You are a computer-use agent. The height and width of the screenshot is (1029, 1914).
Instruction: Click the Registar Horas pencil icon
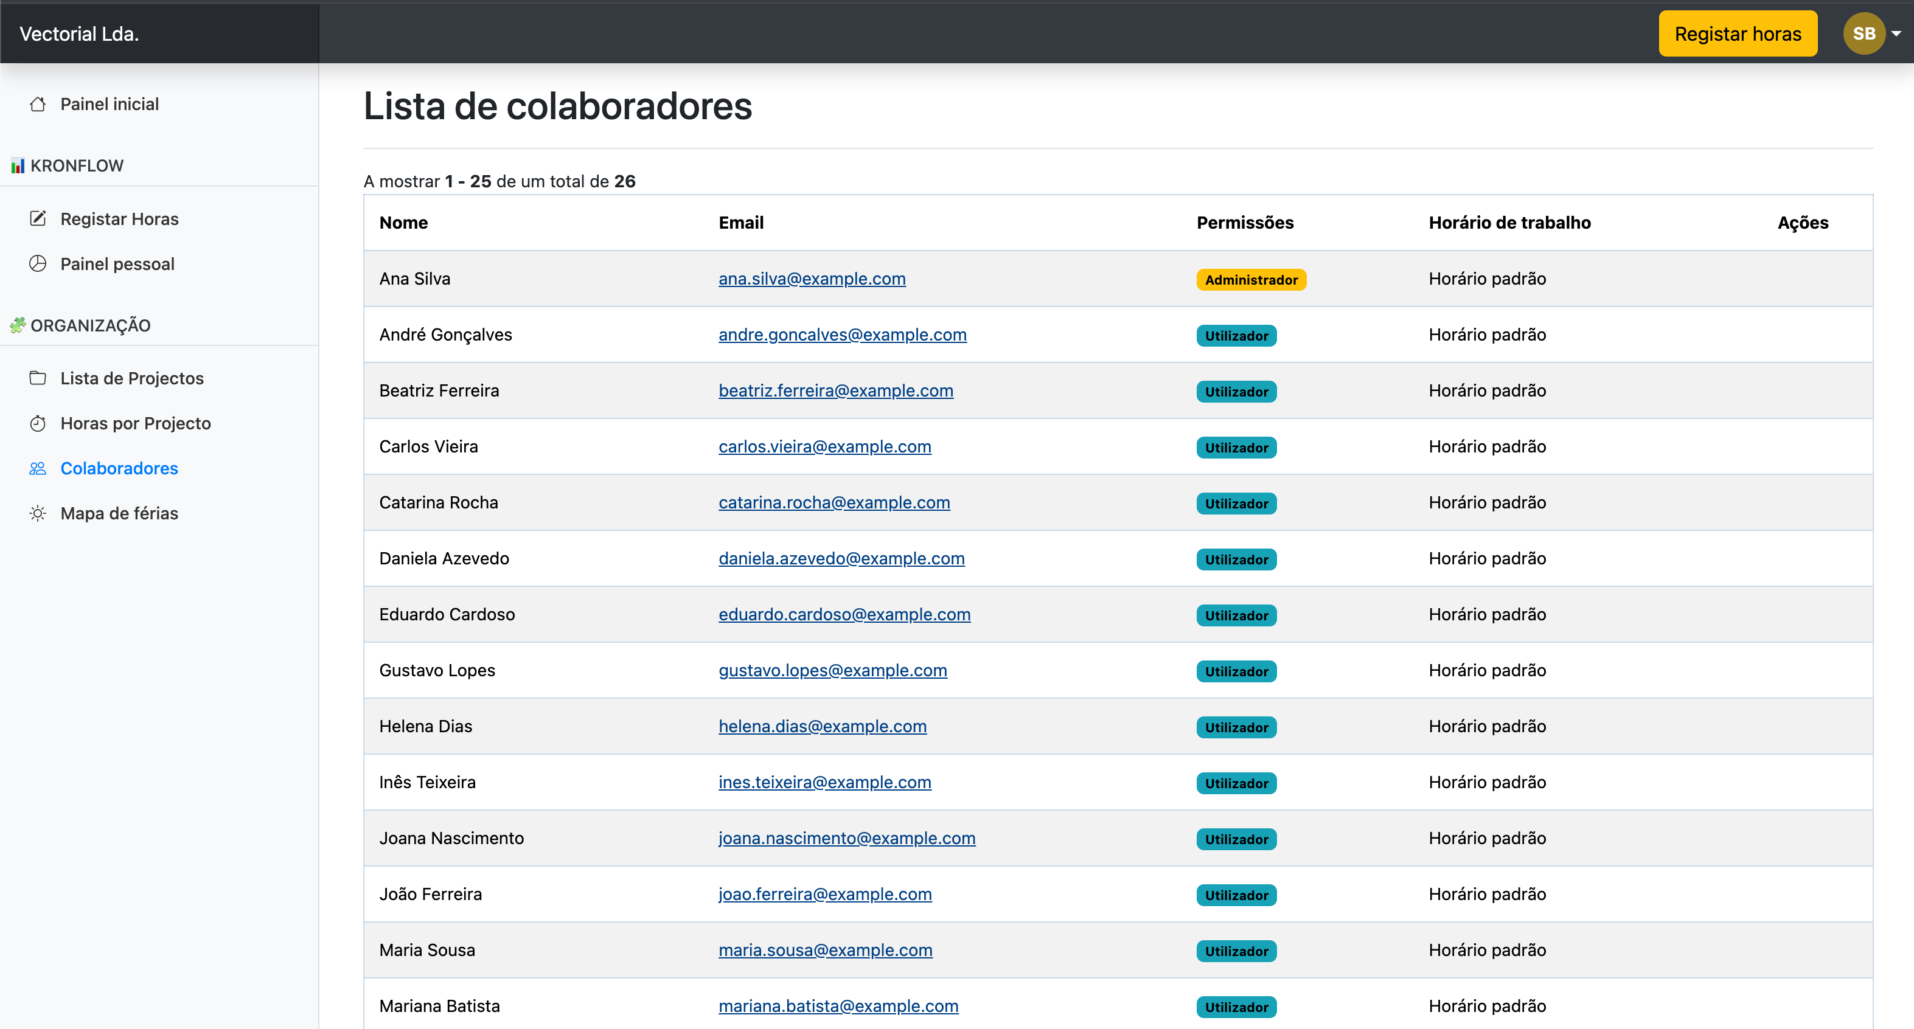point(39,218)
